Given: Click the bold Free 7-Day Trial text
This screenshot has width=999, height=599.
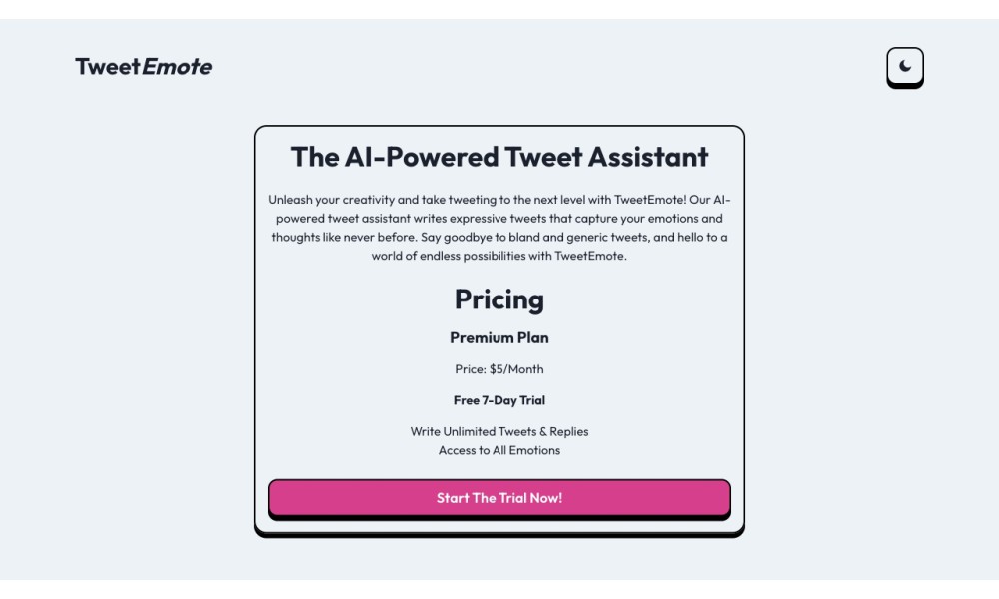Looking at the screenshot, I should 499,400.
